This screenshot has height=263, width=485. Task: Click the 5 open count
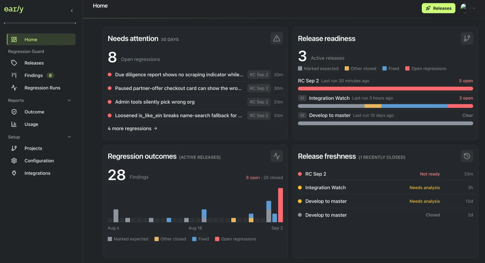[466, 81]
